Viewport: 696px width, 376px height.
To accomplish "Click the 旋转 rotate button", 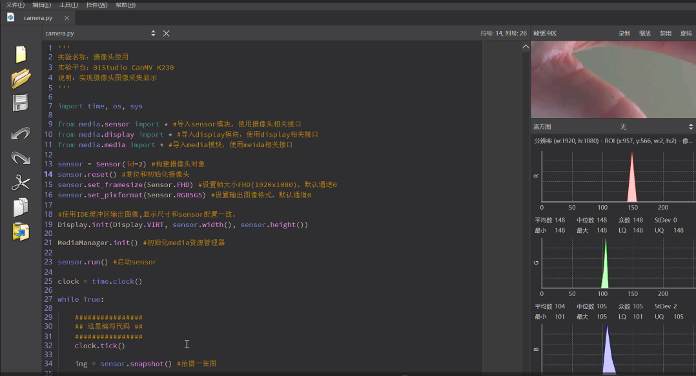I will click(686, 34).
